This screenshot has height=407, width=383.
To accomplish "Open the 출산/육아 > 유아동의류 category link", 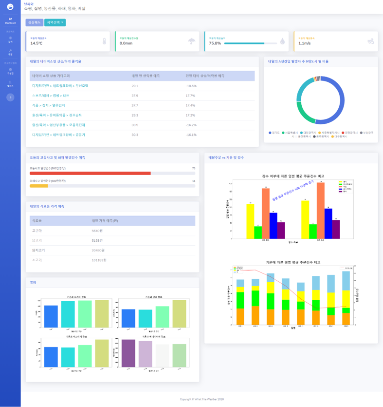I will [57, 115].
